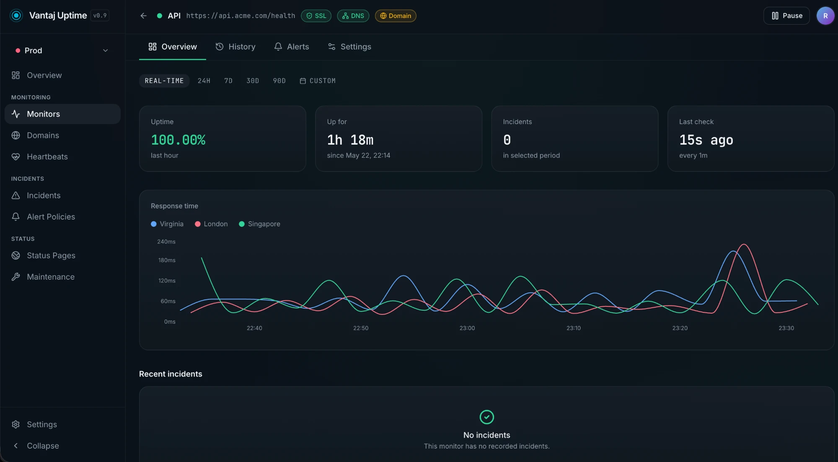Select the REAL-TIME time range
The width and height of the screenshot is (838, 462).
(164, 80)
